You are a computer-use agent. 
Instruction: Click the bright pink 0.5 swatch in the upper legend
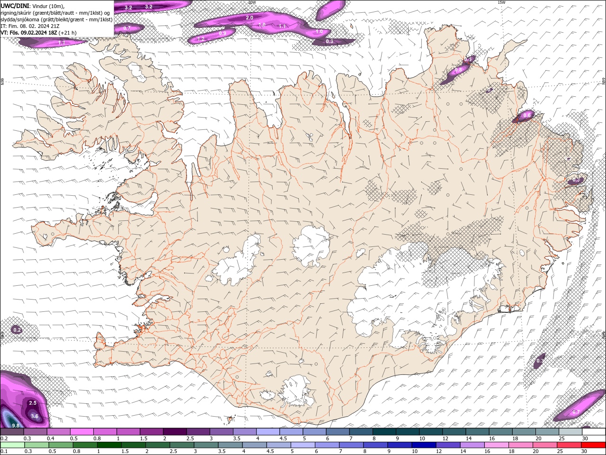(x=81, y=432)
